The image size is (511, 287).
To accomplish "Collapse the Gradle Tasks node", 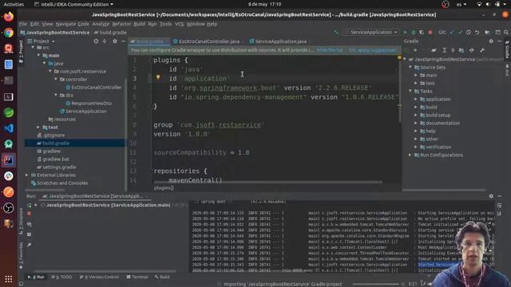I will (410, 91).
